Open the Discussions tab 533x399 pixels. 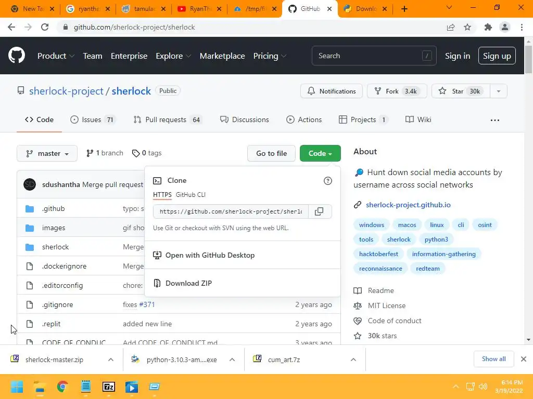coord(245,120)
